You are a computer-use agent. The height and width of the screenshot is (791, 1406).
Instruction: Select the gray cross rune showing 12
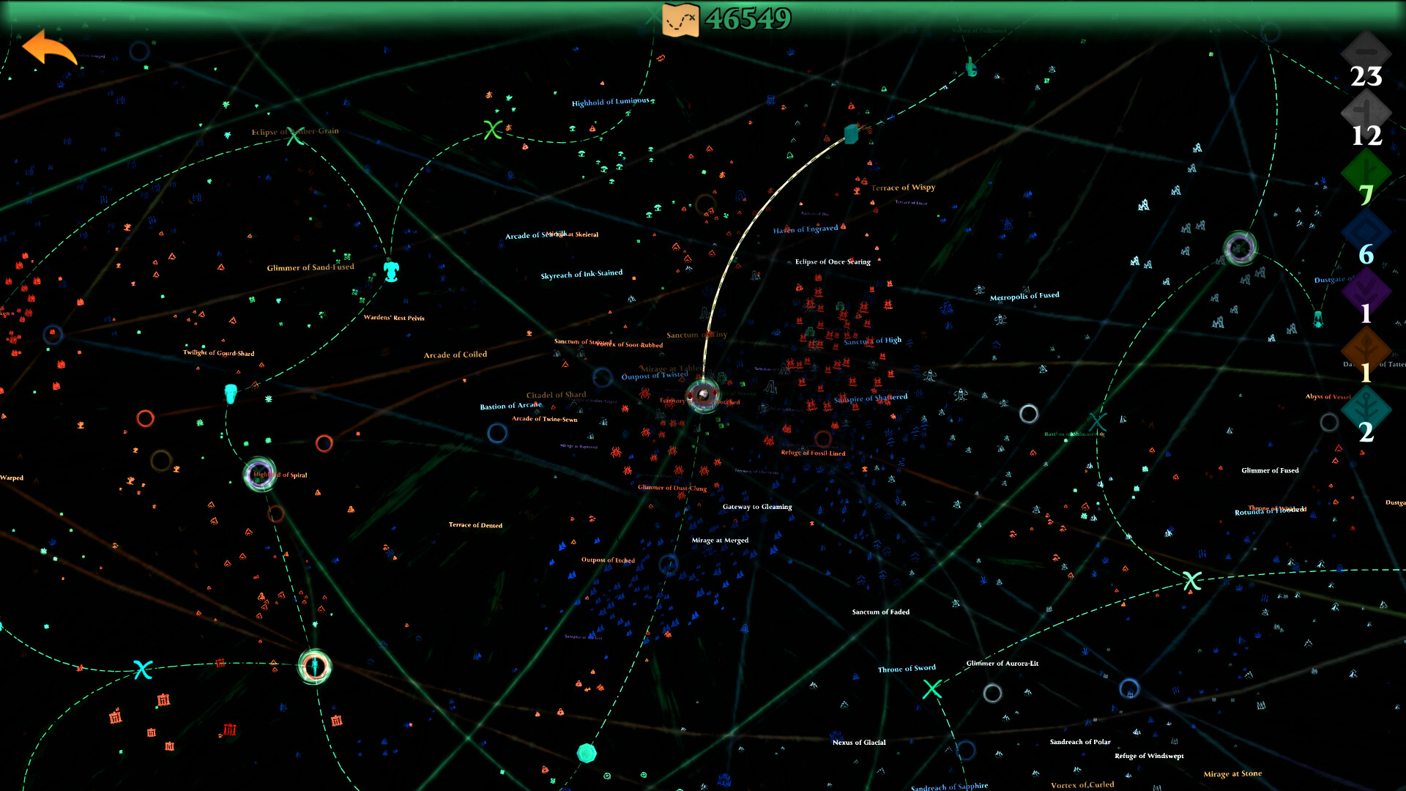pyautogui.click(x=1365, y=111)
